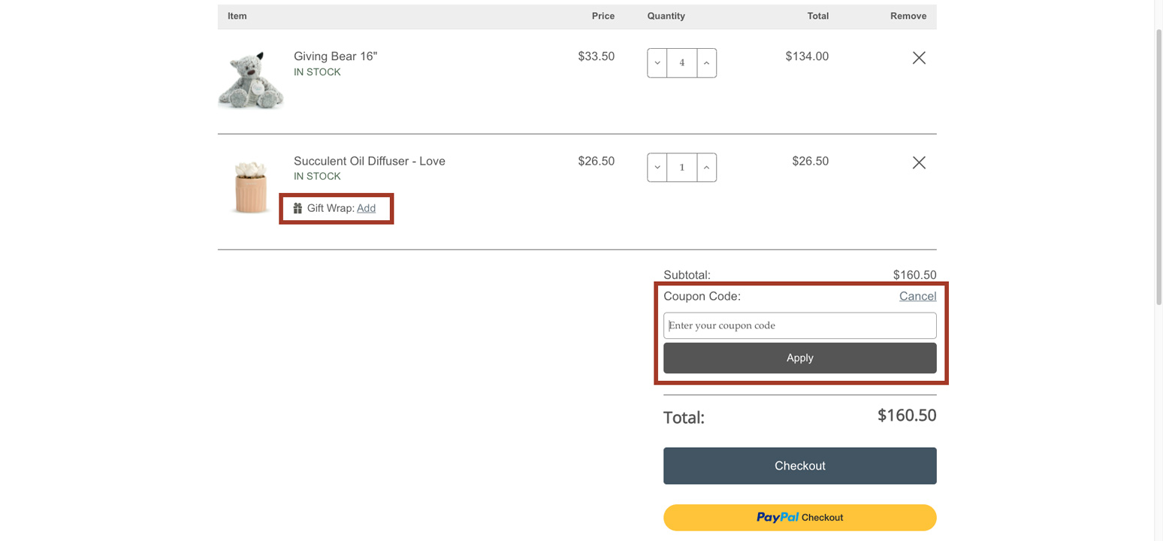Click the coupon code entry box
1163x541 pixels.
(x=799, y=325)
